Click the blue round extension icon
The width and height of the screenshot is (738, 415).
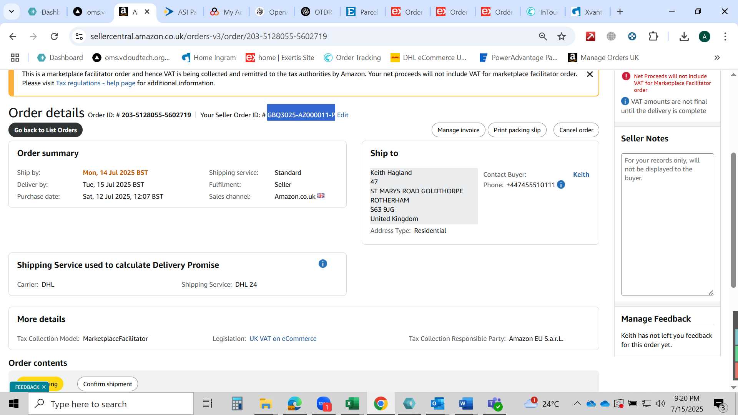pos(632,37)
